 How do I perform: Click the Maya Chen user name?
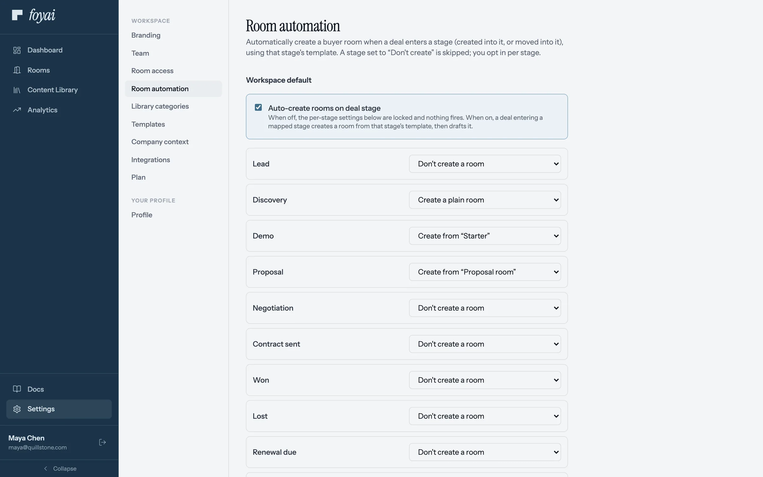click(26, 438)
